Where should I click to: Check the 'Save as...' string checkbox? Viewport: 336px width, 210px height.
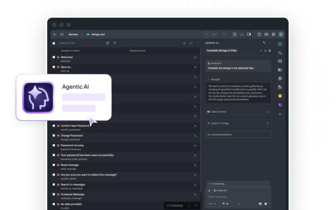[54, 67]
